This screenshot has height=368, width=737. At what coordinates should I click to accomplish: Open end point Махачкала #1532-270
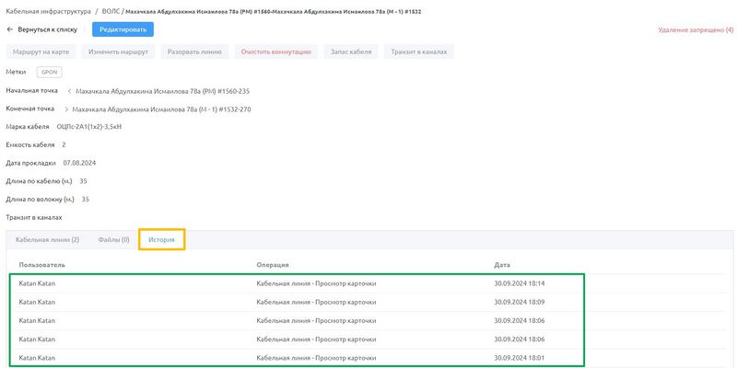pyautogui.click(x=162, y=109)
